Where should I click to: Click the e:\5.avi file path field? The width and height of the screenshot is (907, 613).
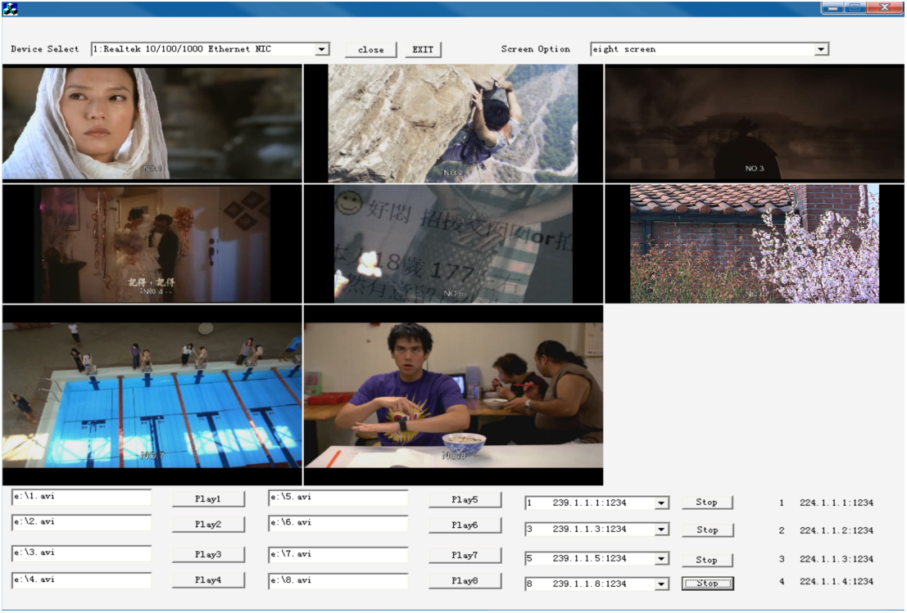[x=338, y=498]
